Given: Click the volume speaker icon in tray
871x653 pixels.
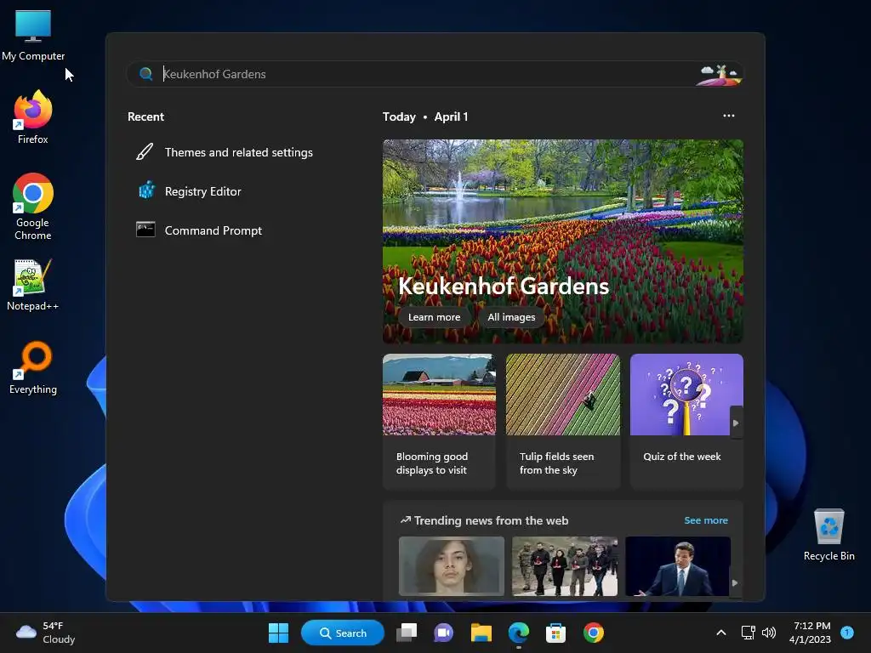Looking at the screenshot, I should [769, 633].
